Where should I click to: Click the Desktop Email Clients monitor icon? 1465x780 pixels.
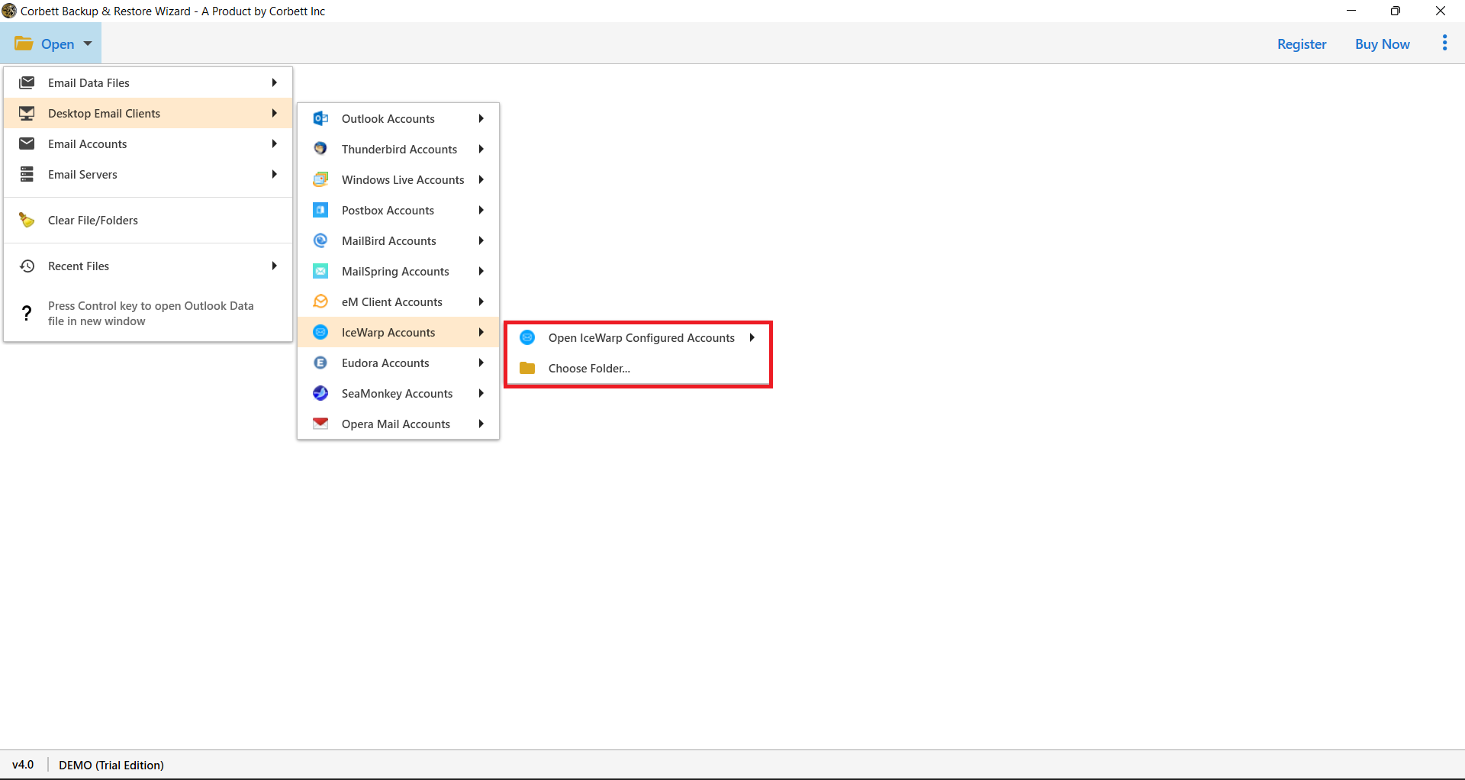coord(27,113)
